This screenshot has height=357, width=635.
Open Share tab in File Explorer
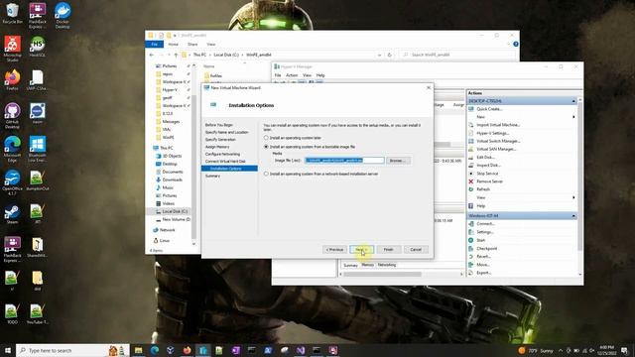click(192, 44)
